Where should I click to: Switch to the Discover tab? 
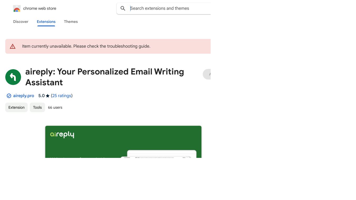tap(21, 22)
